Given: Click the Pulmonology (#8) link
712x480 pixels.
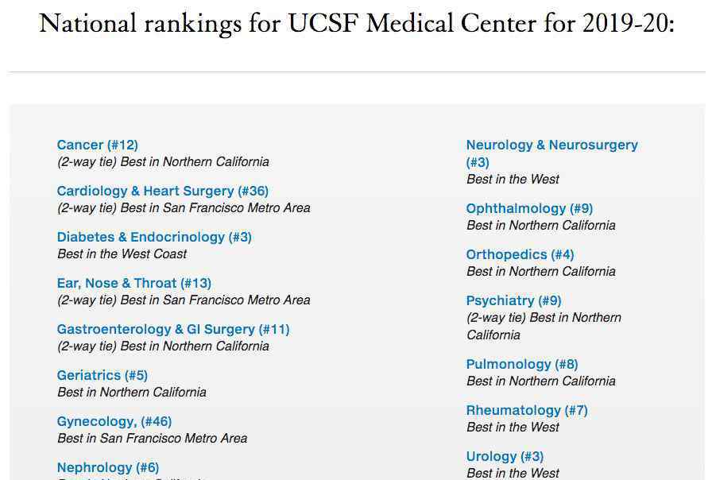Looking at the screenshot, I should (522, 364).
